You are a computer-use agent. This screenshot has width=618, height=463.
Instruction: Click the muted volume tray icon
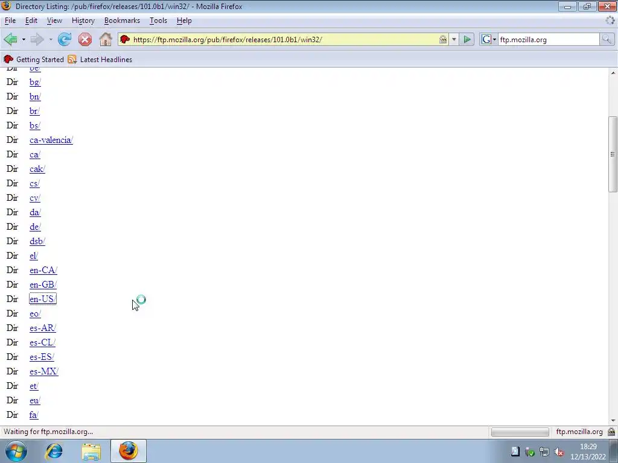pos(559,452)
